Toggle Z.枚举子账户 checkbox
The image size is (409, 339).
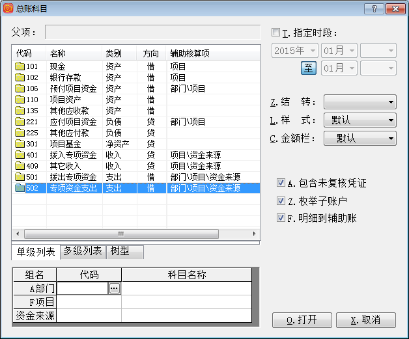click(281, 200)
